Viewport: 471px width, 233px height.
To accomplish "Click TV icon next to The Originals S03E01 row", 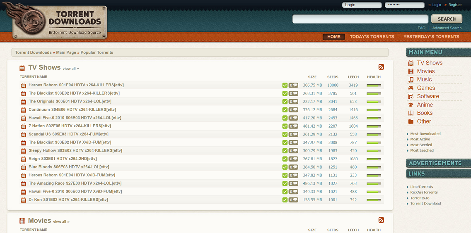I will pyautogui.click(x=24, y=102).
